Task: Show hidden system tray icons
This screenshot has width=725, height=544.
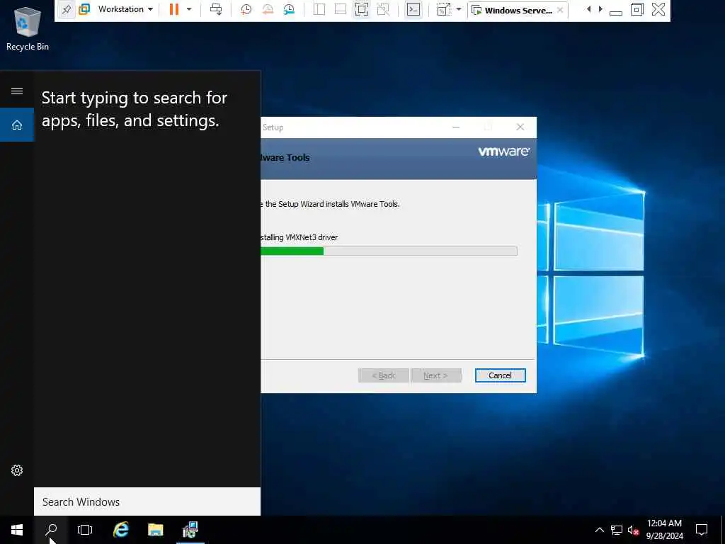Action: click(600, 530)
